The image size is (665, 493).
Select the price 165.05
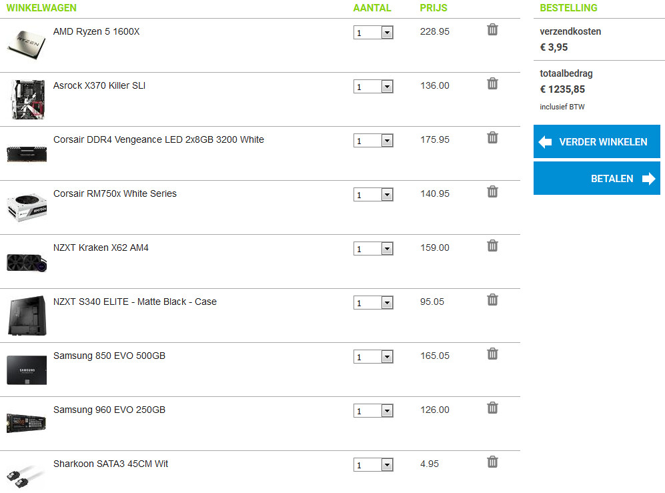pyautogui.click(x=435, y=356)
